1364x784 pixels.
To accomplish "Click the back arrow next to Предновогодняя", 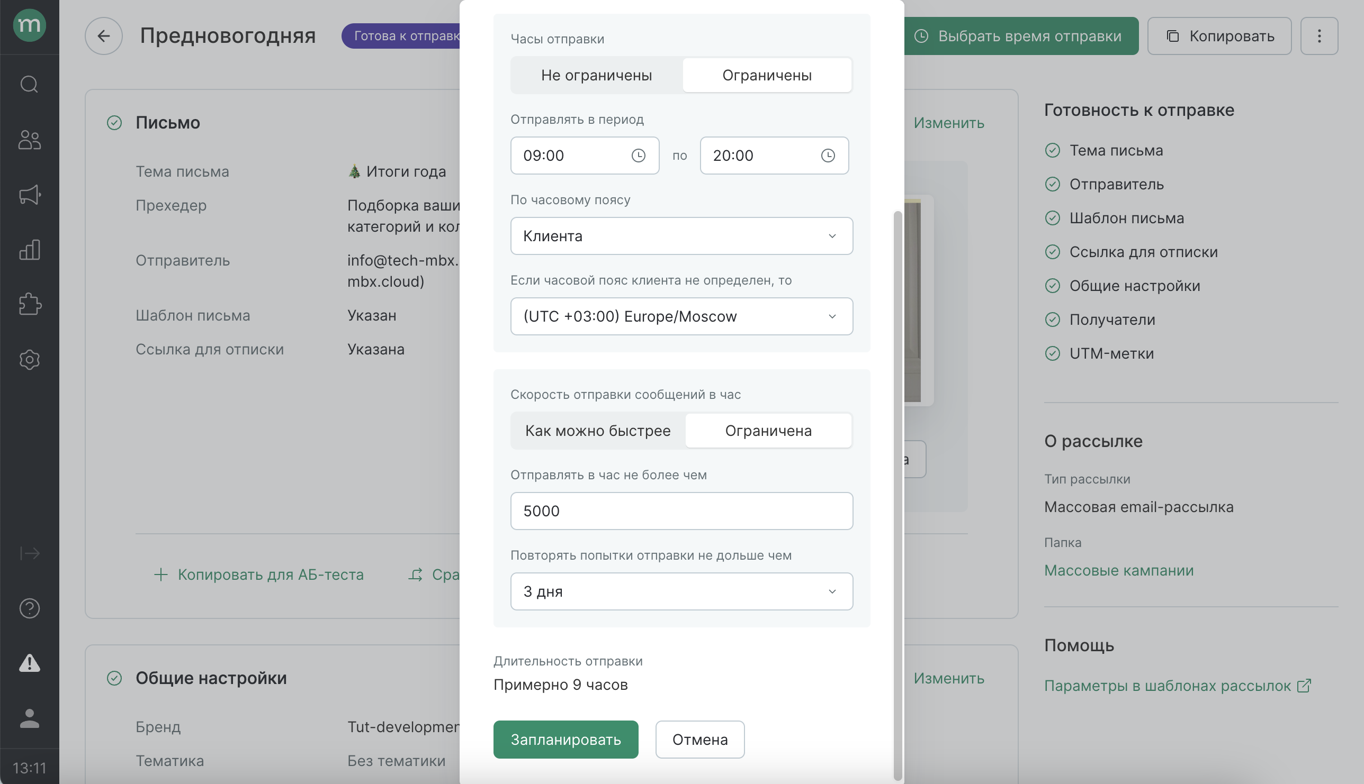I will (x=103, y=36).
